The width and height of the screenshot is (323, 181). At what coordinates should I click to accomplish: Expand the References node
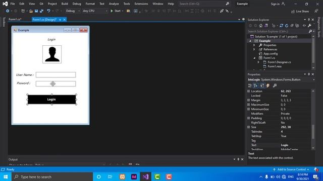click(254, 49)
